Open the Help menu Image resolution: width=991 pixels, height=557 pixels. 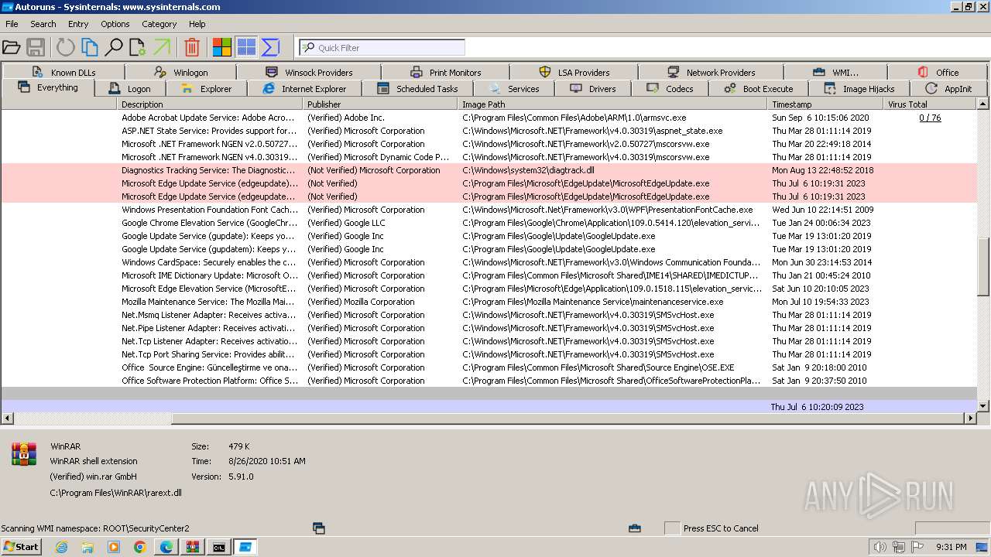tap(197, 24)
